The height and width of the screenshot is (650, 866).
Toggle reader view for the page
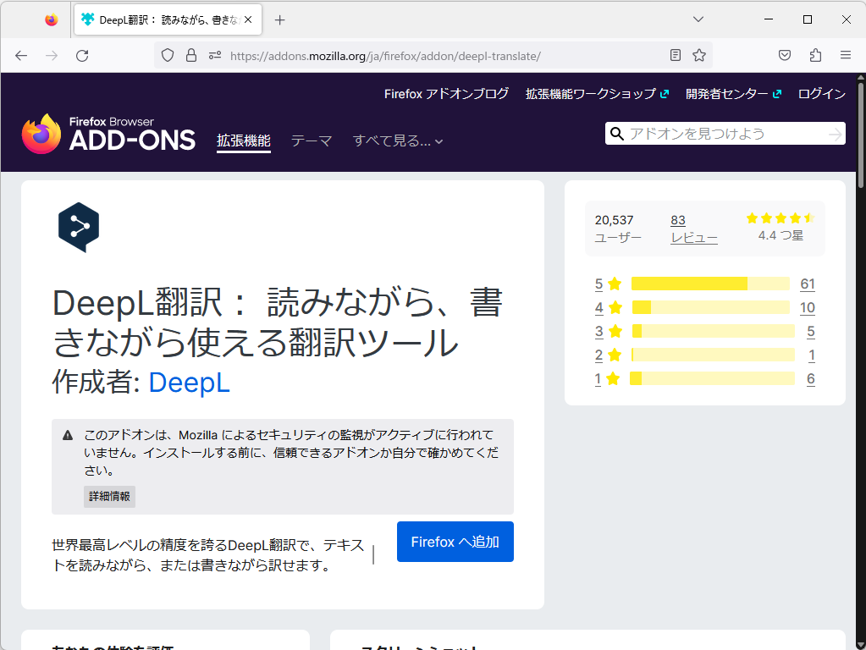(x=675, y=54)
